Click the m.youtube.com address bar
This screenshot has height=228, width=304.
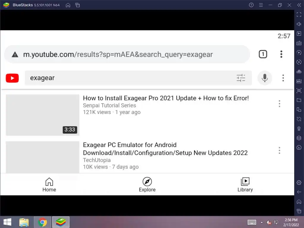tap(127, 54)
